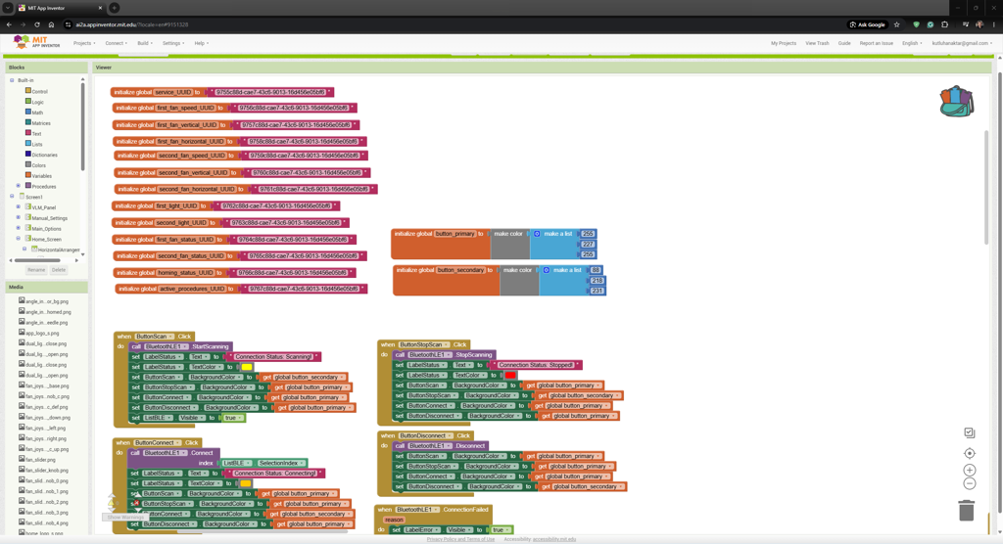This screenshot has width=1003, height=544.
Task: Select the Text blocks category
Action: 33,134
